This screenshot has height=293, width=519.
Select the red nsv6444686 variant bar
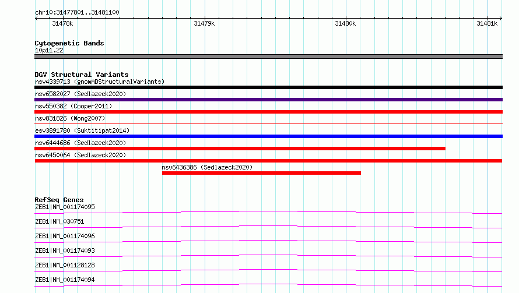coord(240,149)
